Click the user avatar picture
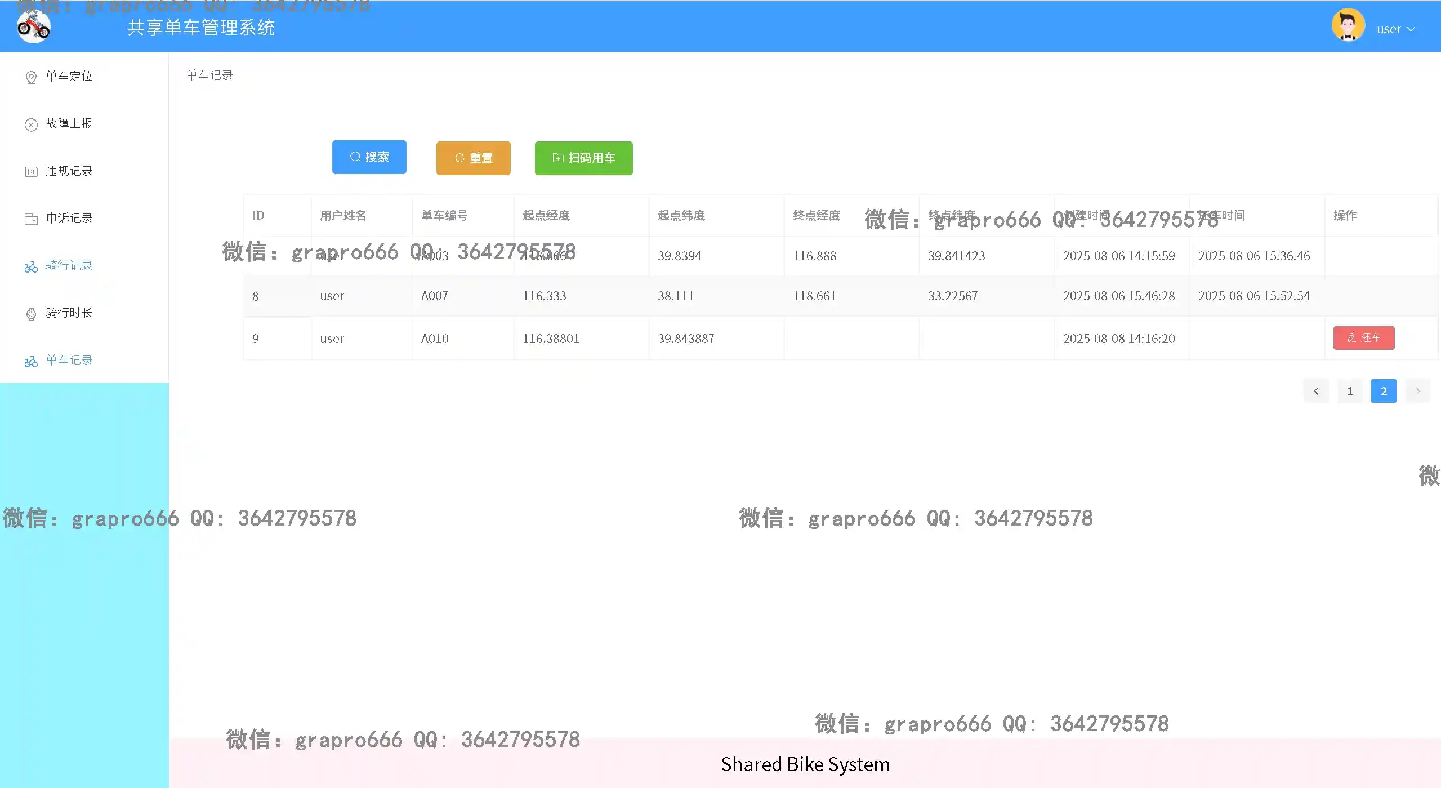 pyautogui.click(x=1348, y=25)
